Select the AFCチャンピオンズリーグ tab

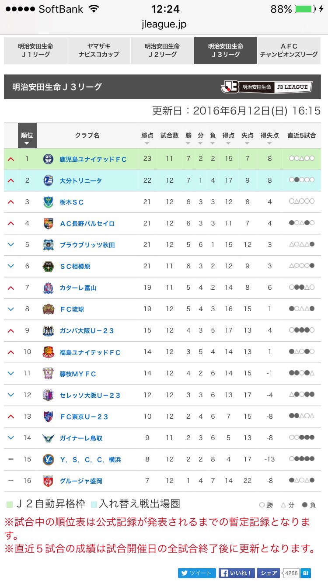tap(289, 50)
